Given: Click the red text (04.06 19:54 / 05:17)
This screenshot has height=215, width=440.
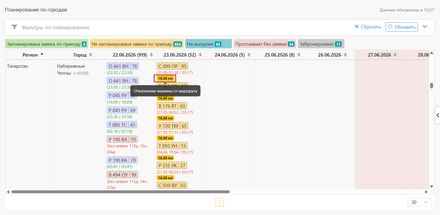Looking at the screenshot, I should [x=175, y=152].
